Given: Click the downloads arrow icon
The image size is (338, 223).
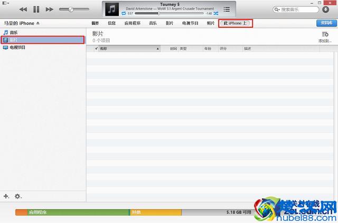Looking at the screenshot, I should pos(325,9).
